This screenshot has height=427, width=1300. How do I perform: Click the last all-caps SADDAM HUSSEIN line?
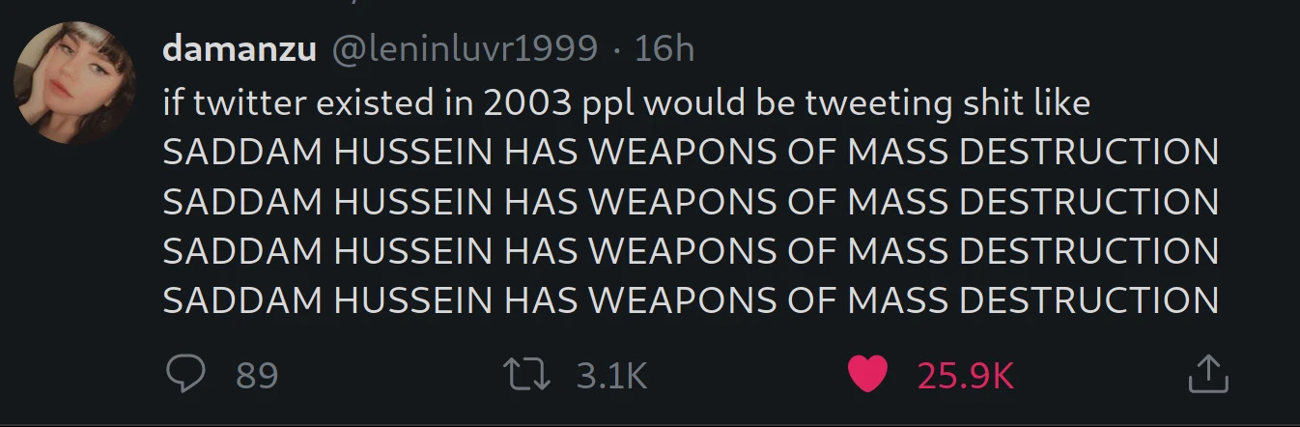pos(691,300)
